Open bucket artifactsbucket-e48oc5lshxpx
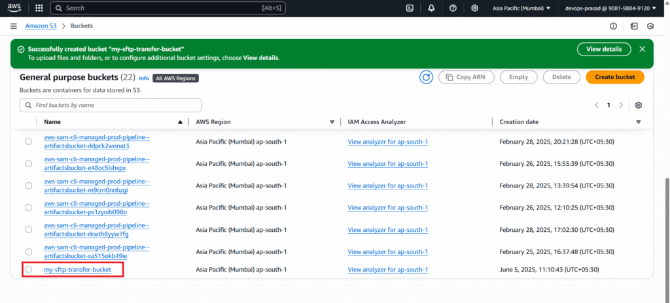670x303 pixels. 97,163
